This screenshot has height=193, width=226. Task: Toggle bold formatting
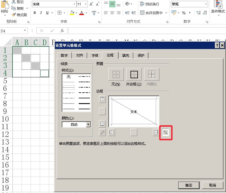(35, 13)
